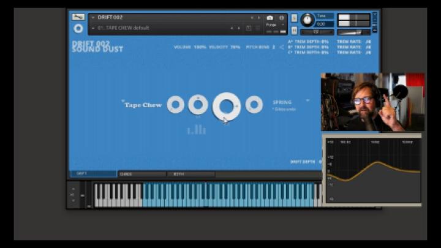Click the PITCH BEND 2 value
The height and width of the screenshot is (248, 441).
(x=274, y=47)
